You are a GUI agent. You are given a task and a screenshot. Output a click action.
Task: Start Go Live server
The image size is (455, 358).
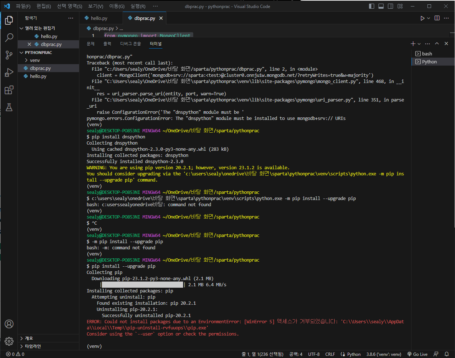click(417, 354)
